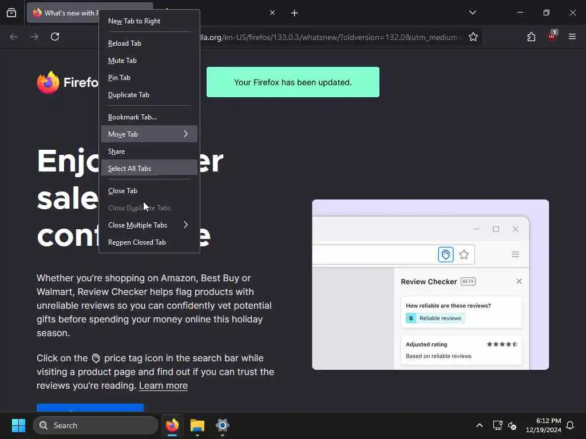Click the Windows Start button
Viewport: 586px width, 439px height.
click(x=18, y=425)
